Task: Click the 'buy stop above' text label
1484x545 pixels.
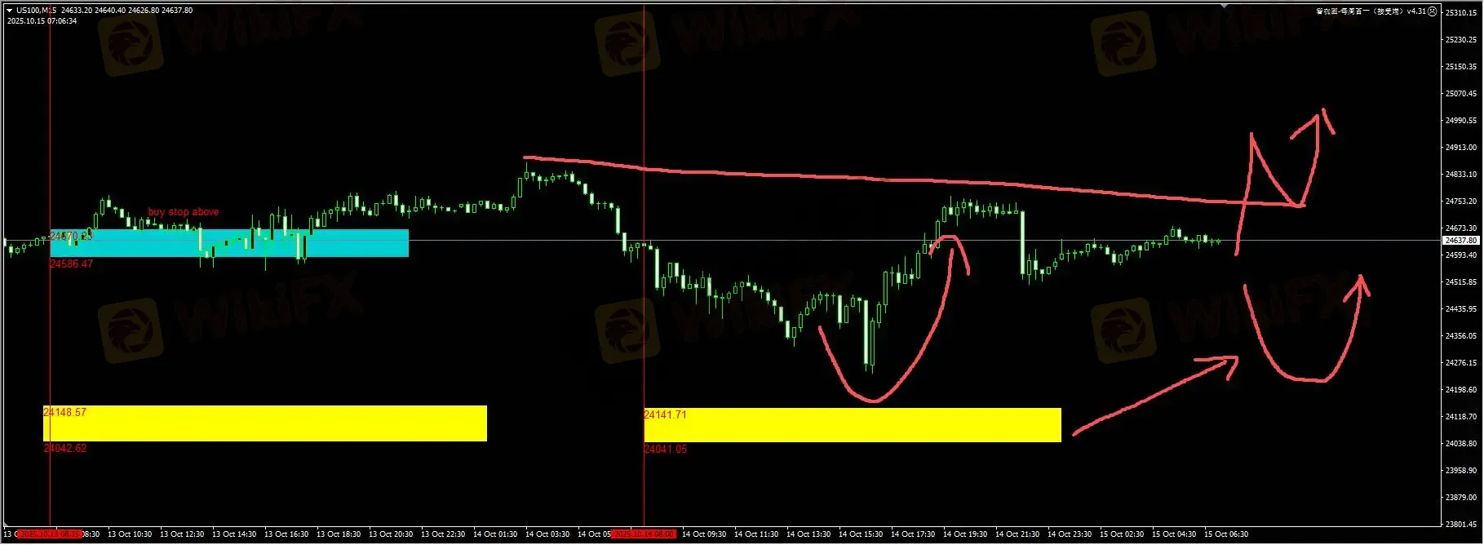Action: click(x=184, y=212)
